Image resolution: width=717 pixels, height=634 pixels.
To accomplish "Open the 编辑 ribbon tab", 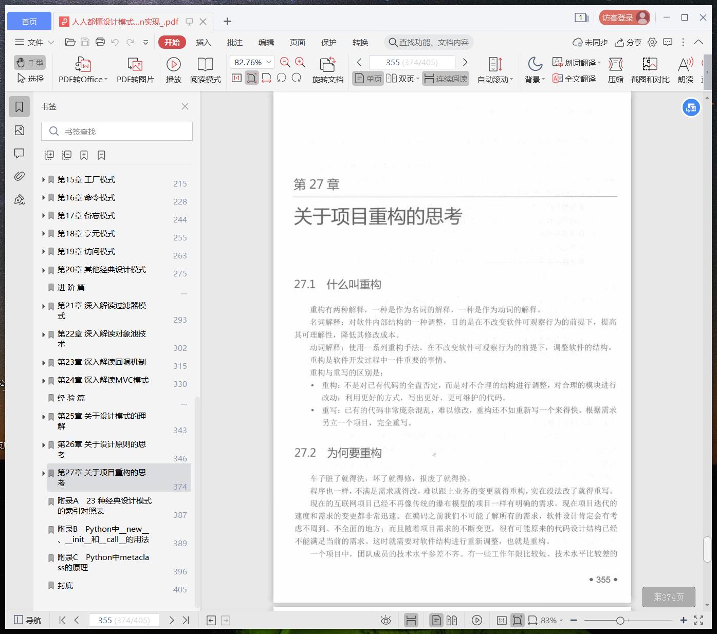I will pyautogui.click(x=266, y=42).
